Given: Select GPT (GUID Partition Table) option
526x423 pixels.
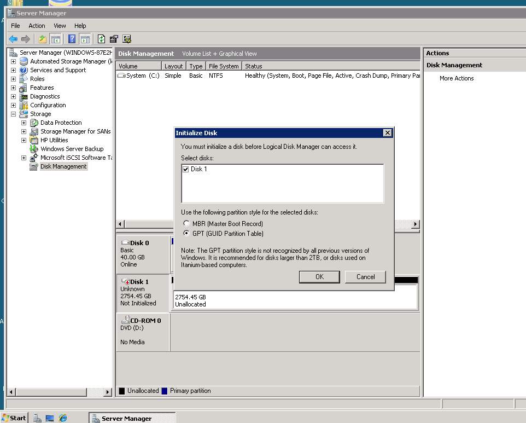Looking at the screenshot, I should [186, 233].
